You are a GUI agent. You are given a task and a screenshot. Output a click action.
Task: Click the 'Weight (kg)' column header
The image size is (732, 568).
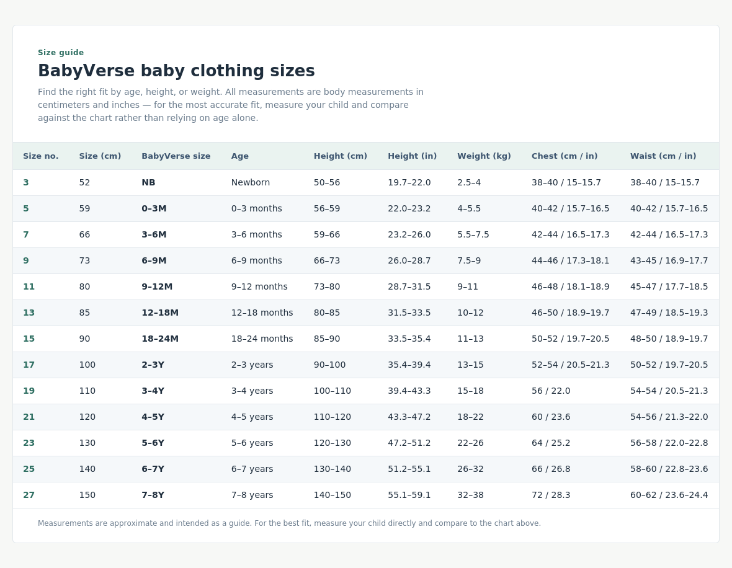484,156
